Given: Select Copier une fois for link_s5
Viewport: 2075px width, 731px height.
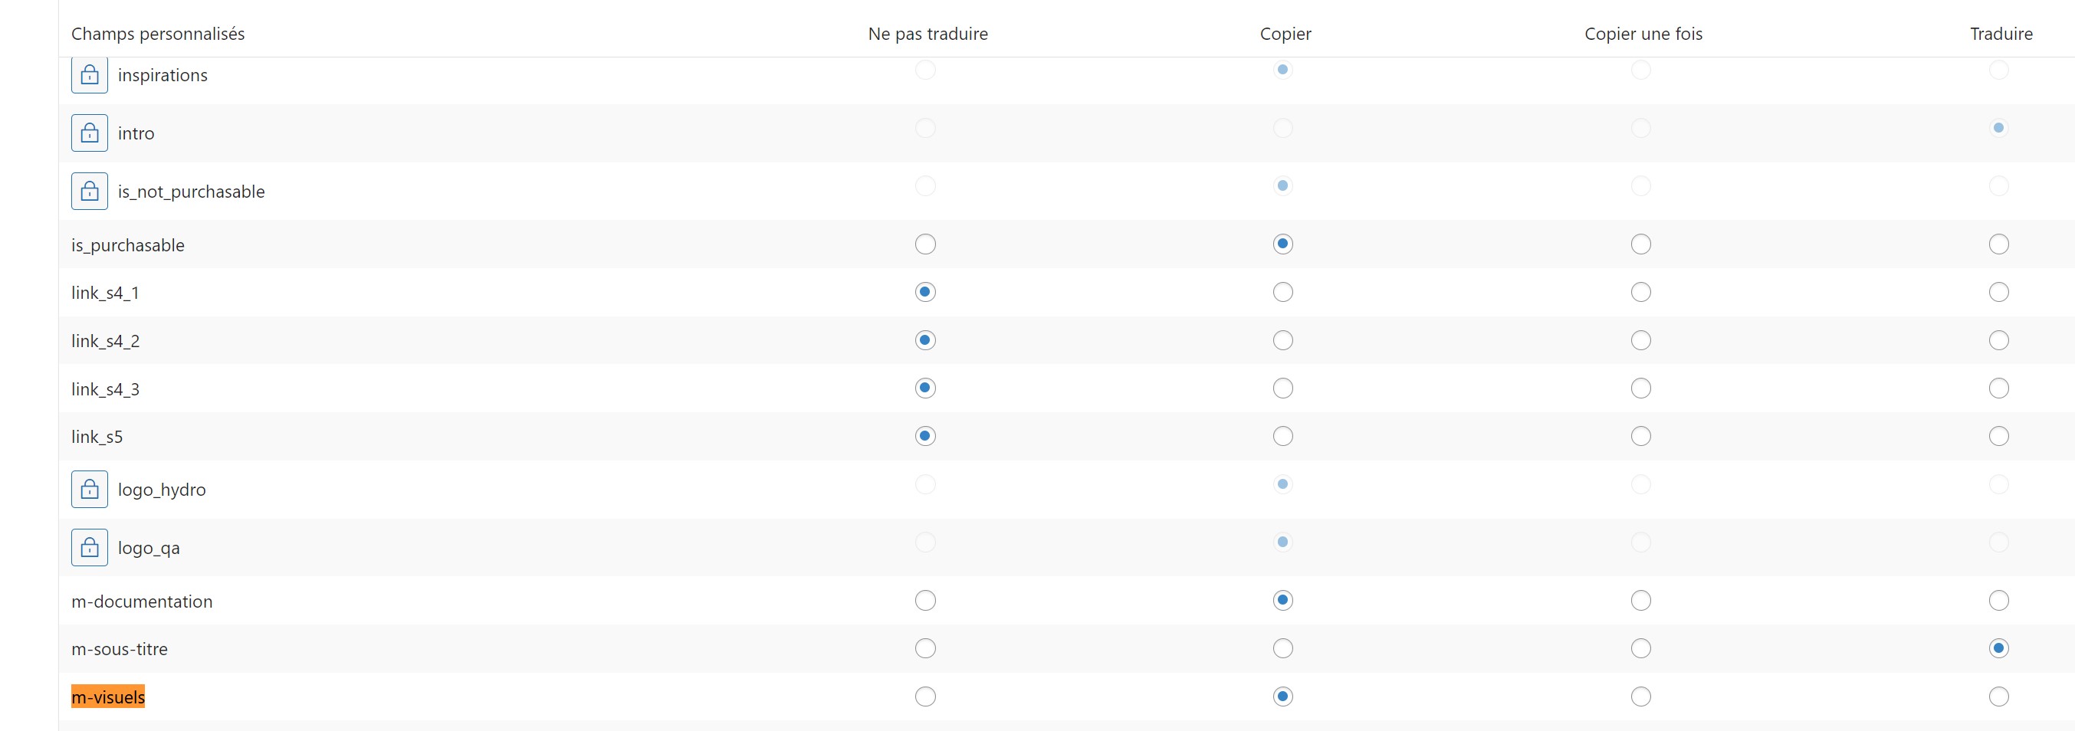Looking at the screenshot, I should tap(1641, 435).
